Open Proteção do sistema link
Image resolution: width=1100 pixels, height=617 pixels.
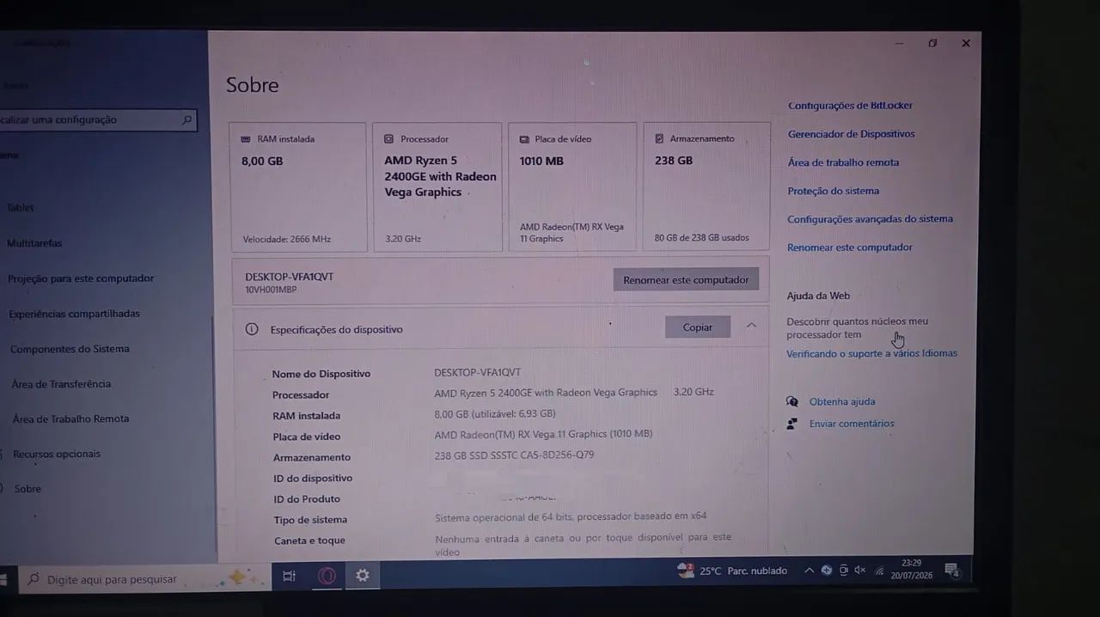[833, 191]
